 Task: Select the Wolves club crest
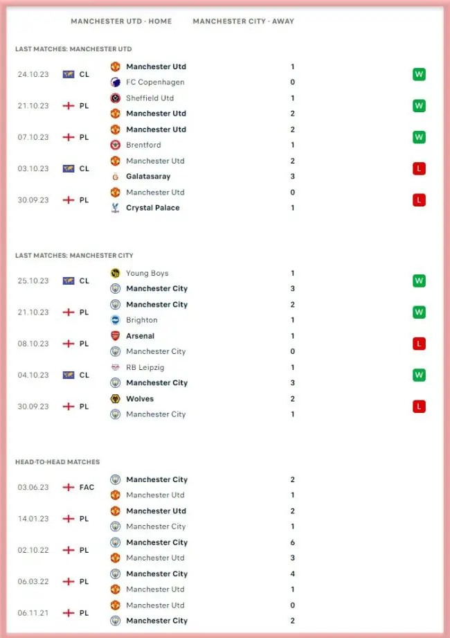[116, 399]
